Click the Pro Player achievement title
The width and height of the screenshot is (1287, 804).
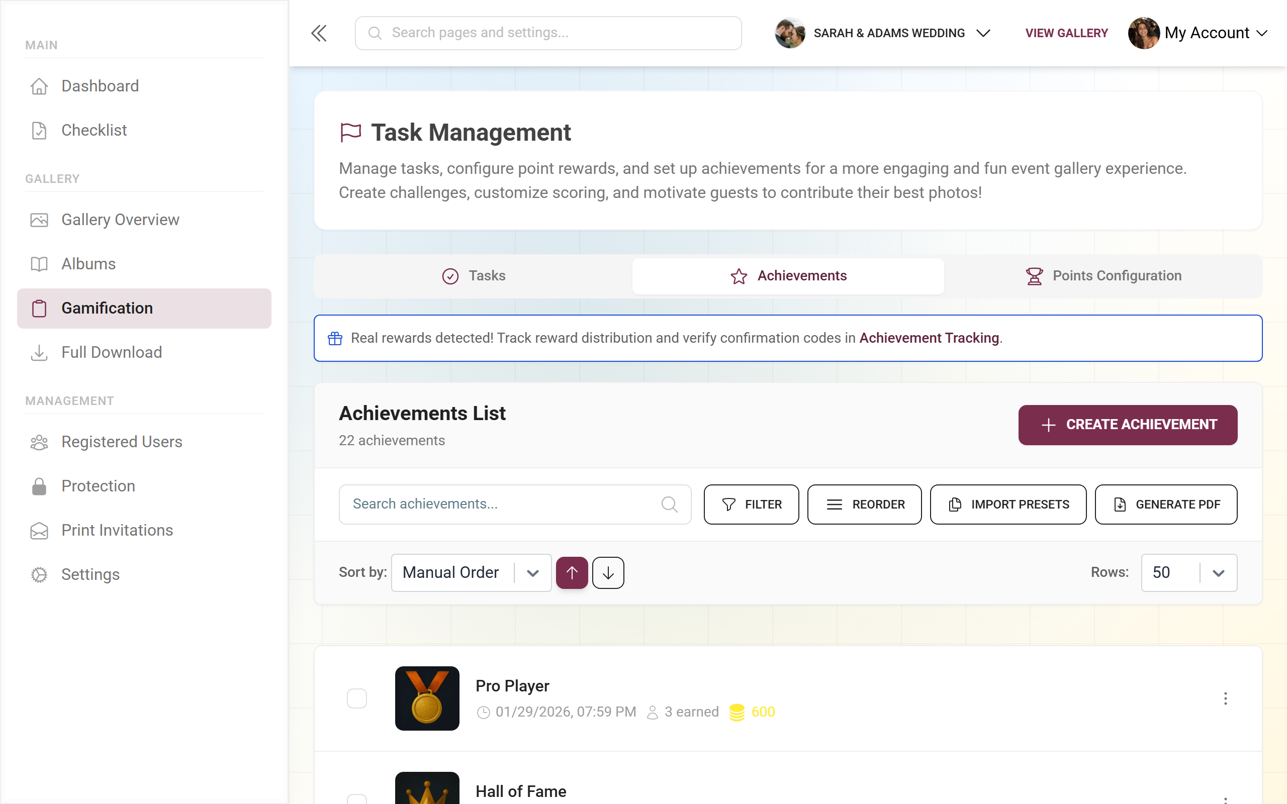(512, 686)
